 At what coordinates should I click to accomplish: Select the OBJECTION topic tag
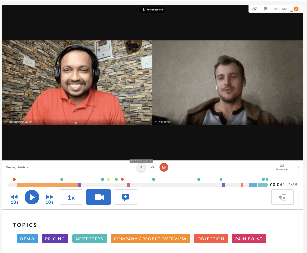211,239
